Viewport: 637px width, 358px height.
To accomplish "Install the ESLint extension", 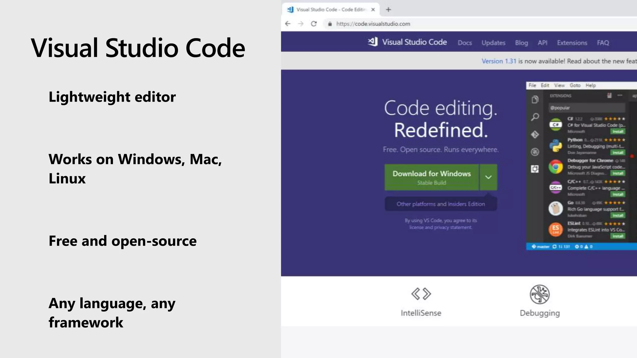I will pos(618,236).
